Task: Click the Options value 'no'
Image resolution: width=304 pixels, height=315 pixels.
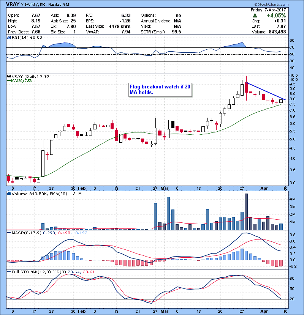Action: pyautogui.click(x=178, y=16)
